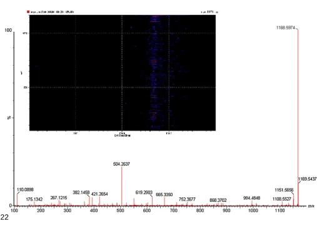Select the 110.0898 peak label

click(25, 190)
